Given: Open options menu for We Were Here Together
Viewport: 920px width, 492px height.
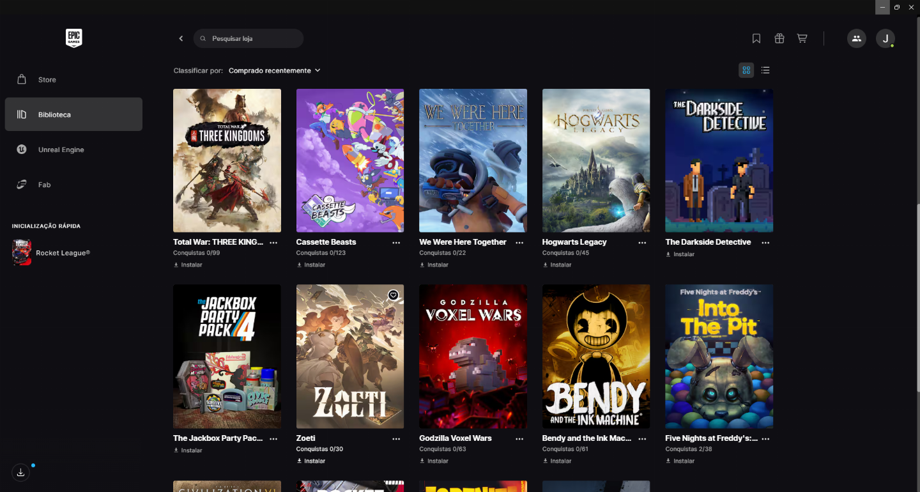Looking at the screenshot, I should click(519, 243).
